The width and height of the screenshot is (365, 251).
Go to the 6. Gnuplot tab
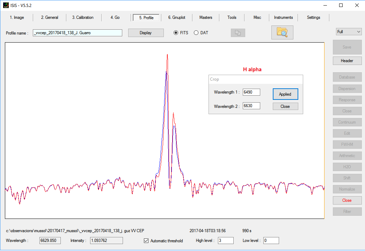tap(176, 17)
